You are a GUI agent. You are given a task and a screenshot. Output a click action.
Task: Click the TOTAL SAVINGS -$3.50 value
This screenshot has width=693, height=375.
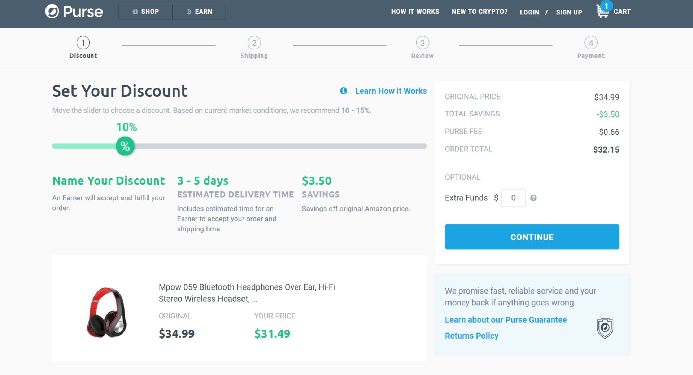pyautogui.click(x=607, y=114)
